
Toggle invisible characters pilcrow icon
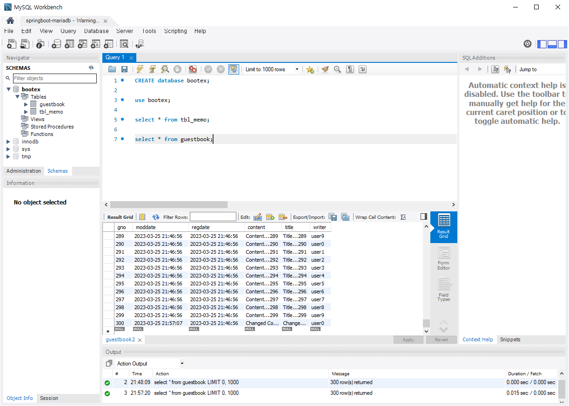click(x=350, y=69)
